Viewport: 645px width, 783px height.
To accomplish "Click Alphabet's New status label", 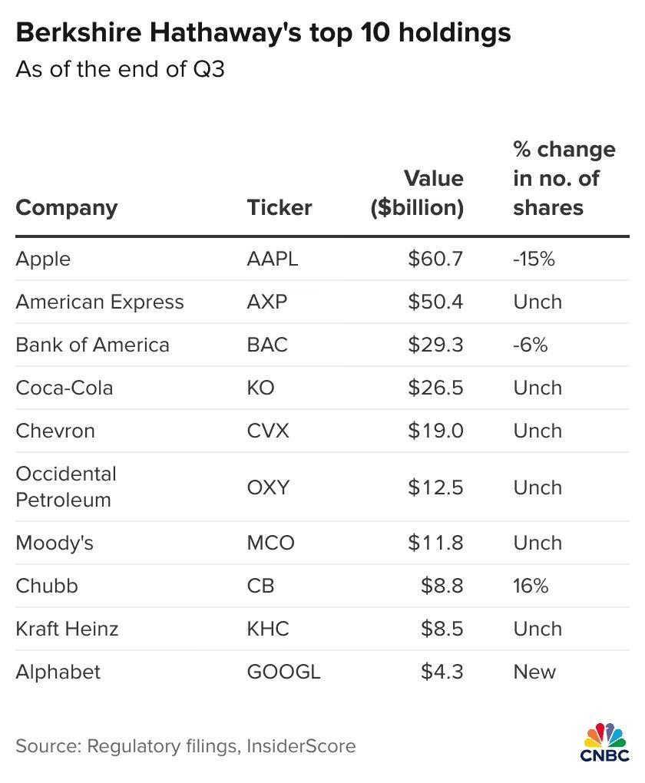I will click(x=534, y=672).
